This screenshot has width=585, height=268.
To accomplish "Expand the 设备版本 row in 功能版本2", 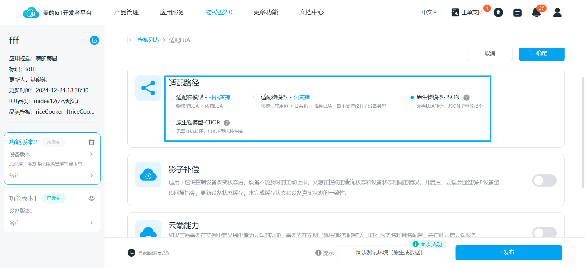I will (91, 154).
